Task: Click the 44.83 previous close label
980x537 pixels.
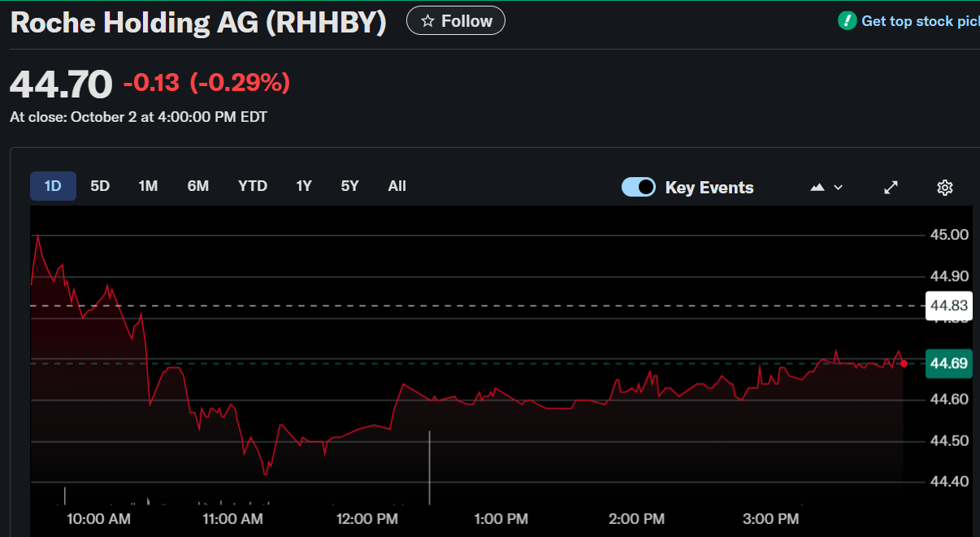Action: pyautogui.click(x=949, y=305)
